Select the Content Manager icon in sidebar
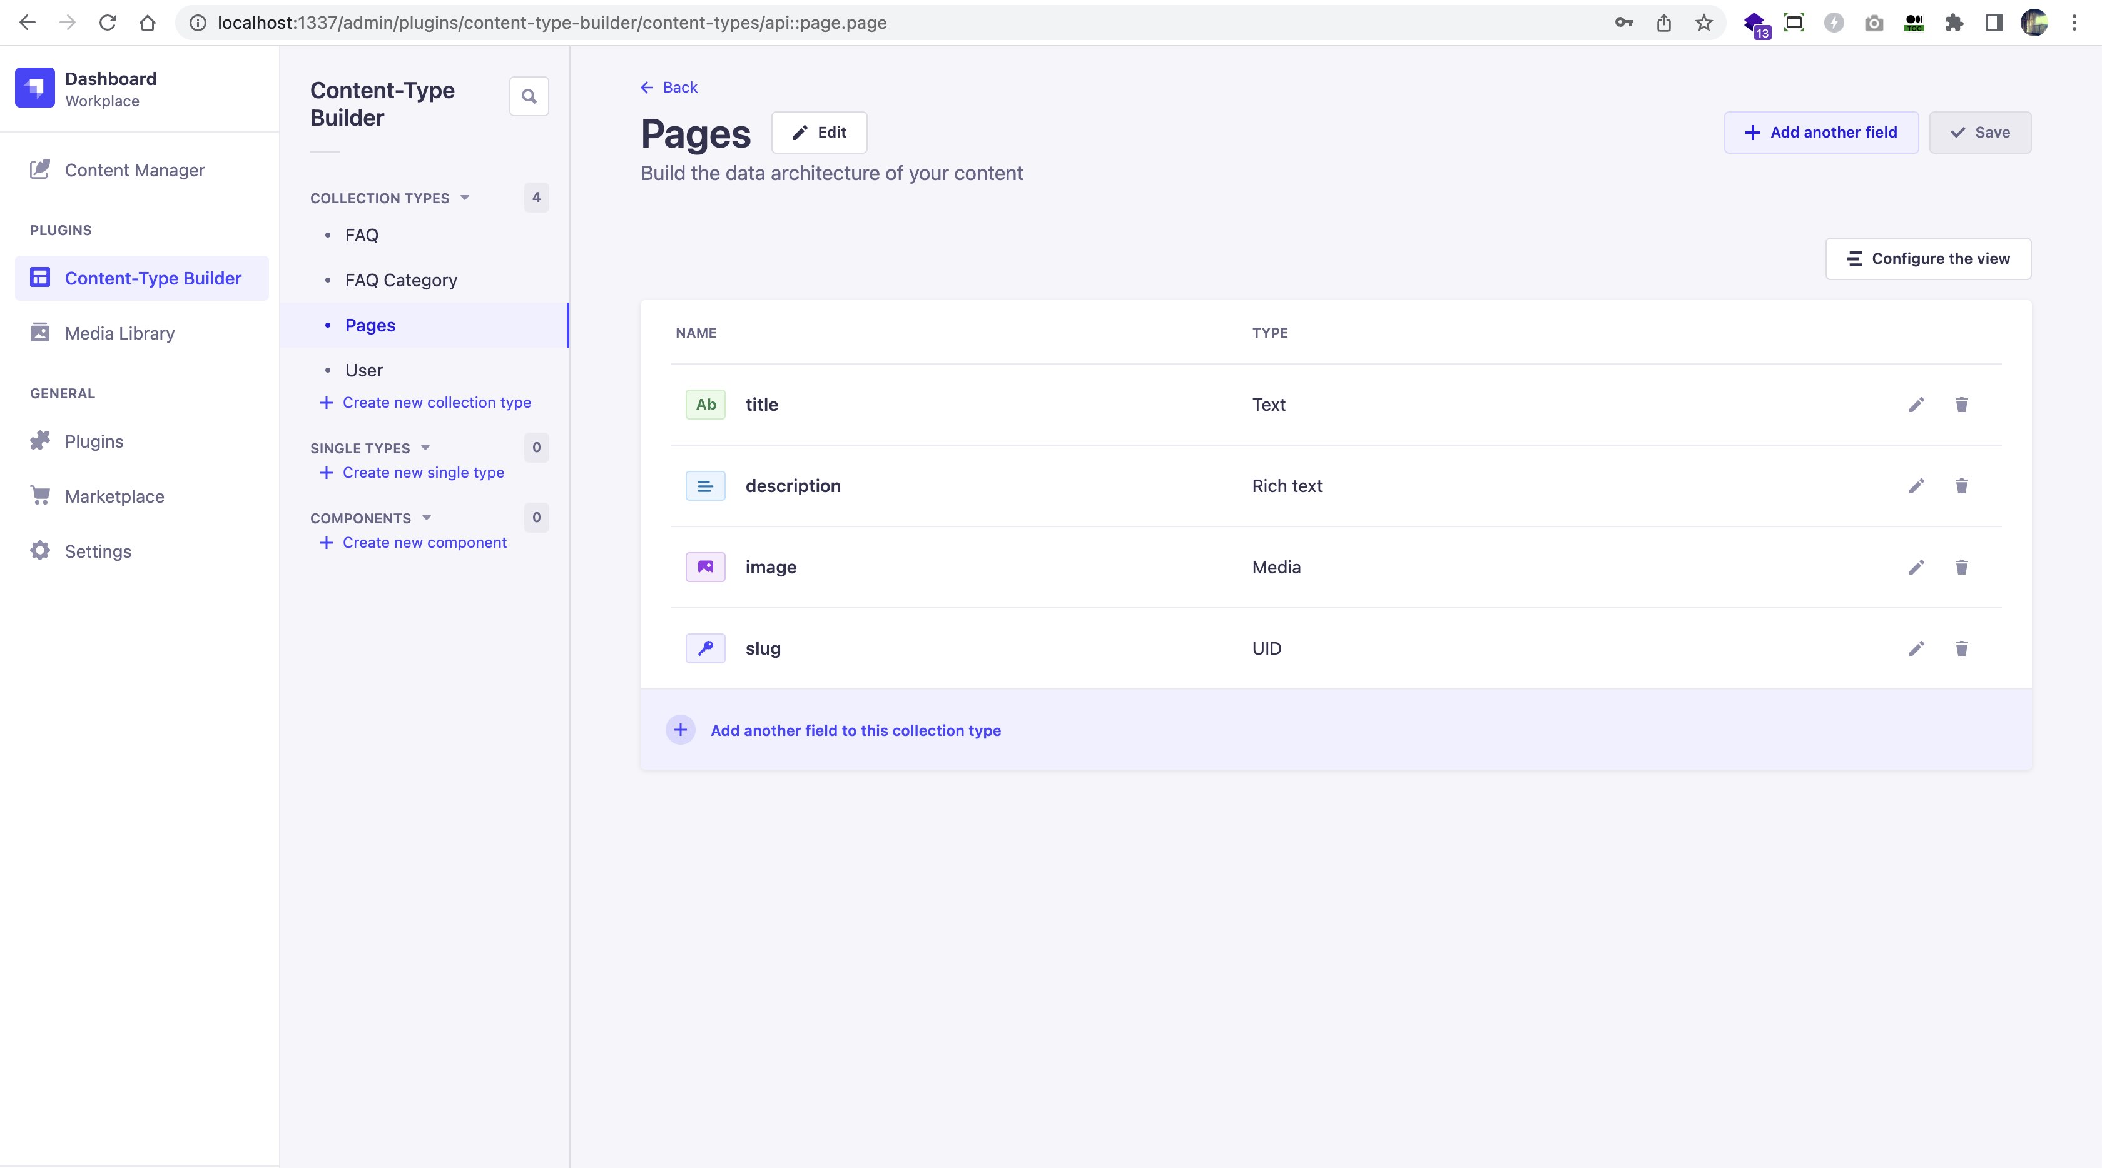The width and height of the screenshot is (2102, 1168). 41,169
